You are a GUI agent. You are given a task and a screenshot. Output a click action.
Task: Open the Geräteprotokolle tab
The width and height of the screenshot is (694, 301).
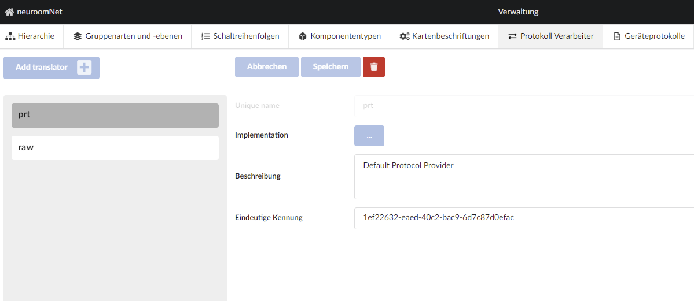coord(649,36)
